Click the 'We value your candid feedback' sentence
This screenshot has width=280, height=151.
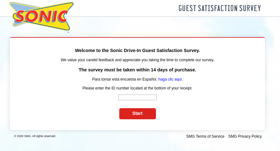pyautogui.click(x=137, y=60)
